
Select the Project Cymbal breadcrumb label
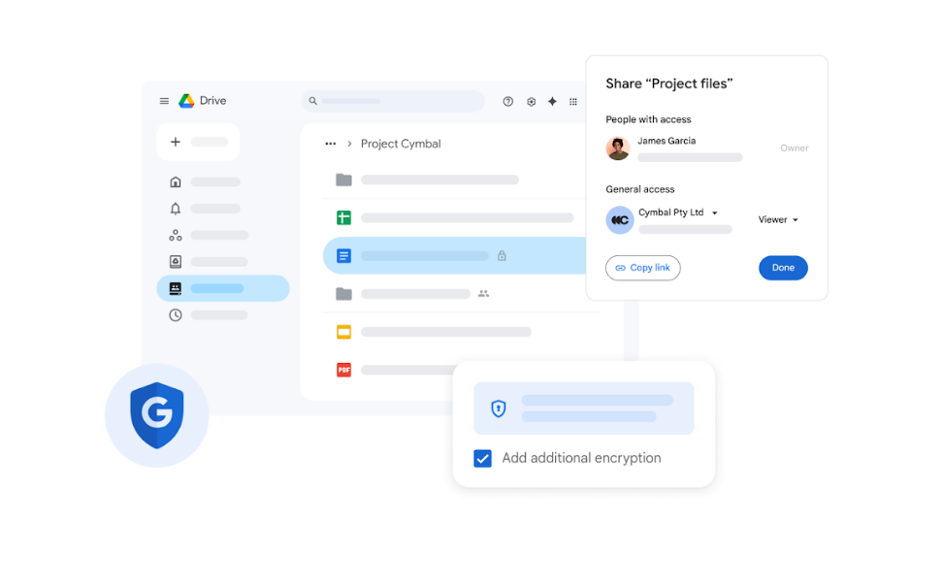[400, 144]
